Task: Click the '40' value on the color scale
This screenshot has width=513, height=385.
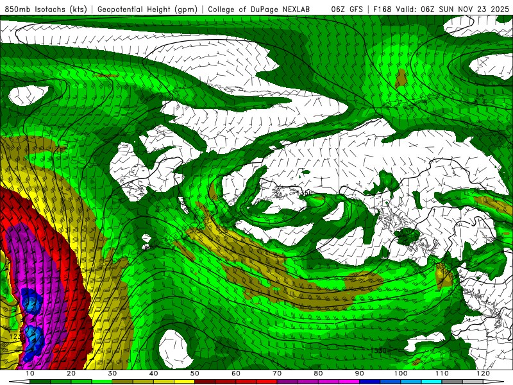Action: [x=153, y=373]
